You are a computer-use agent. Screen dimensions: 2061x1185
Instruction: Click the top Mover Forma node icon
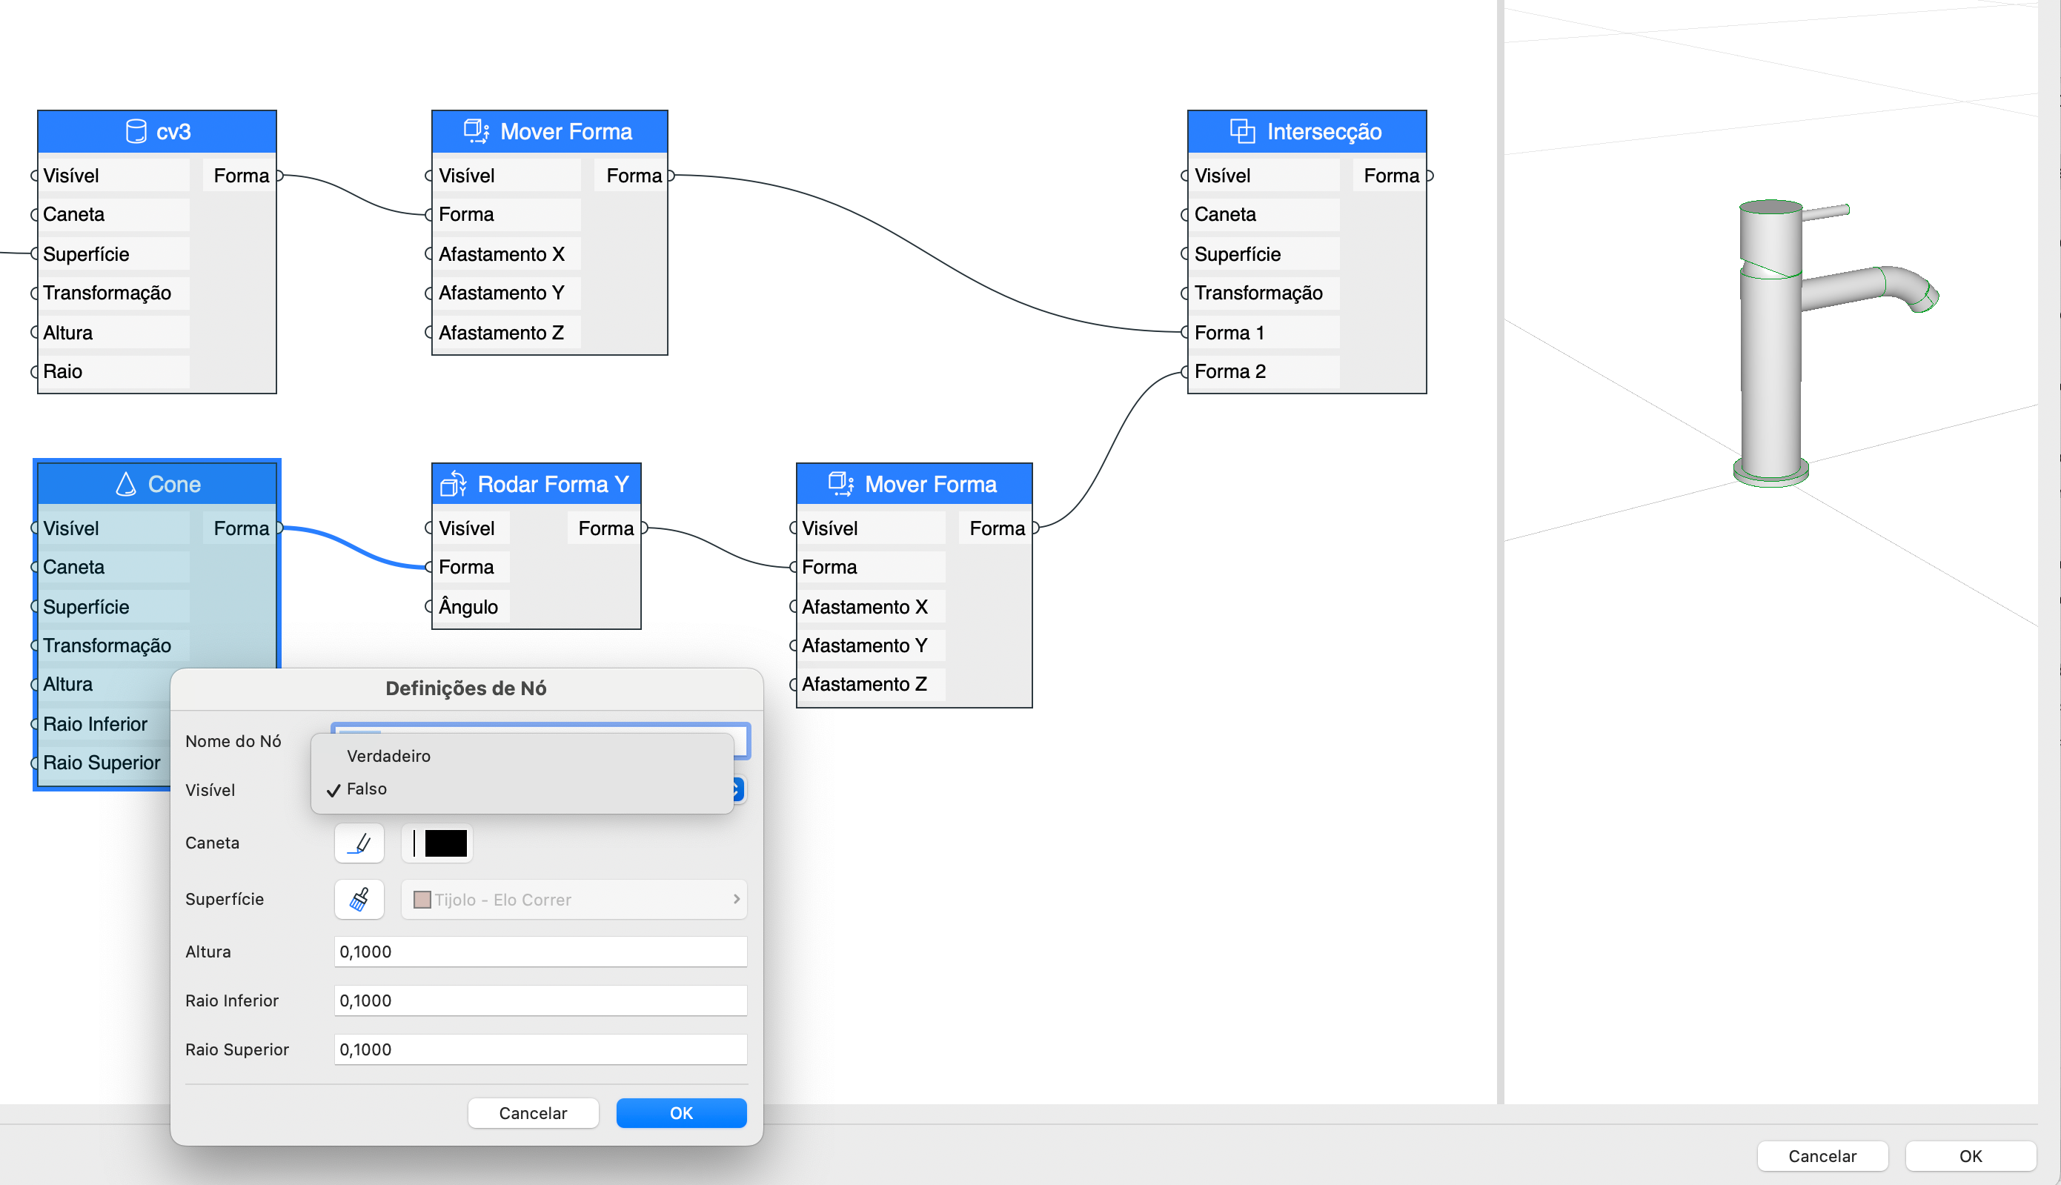476,130
